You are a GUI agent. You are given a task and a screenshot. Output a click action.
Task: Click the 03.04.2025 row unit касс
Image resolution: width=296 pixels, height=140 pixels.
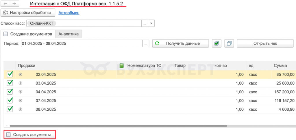253,83
